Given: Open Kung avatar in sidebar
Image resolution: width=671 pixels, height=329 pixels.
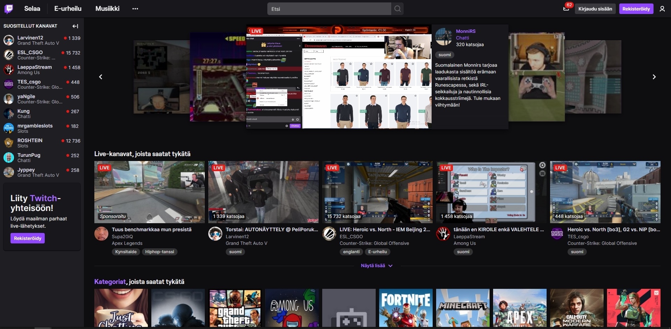Looking at the screenshot, I should coord(9,114).
